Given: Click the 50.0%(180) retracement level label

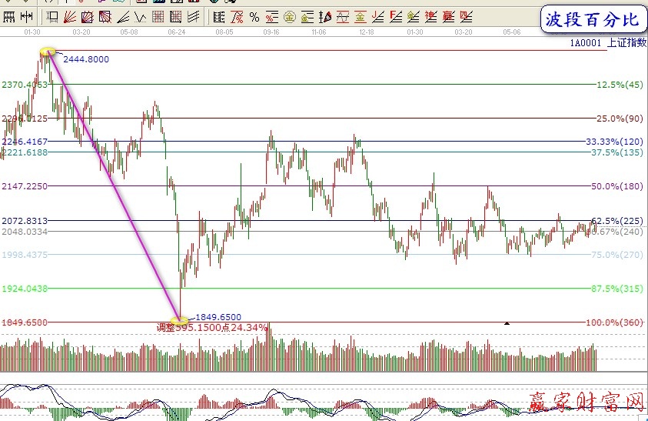Looking at the screenshot, I should pyautogui.click(x=616, y=186).
